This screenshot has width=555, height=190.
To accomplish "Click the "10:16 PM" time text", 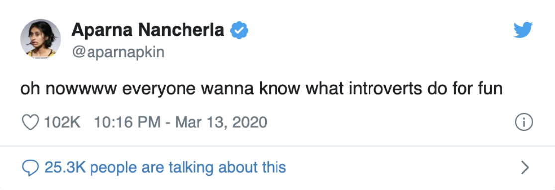I will click(127, 123).
